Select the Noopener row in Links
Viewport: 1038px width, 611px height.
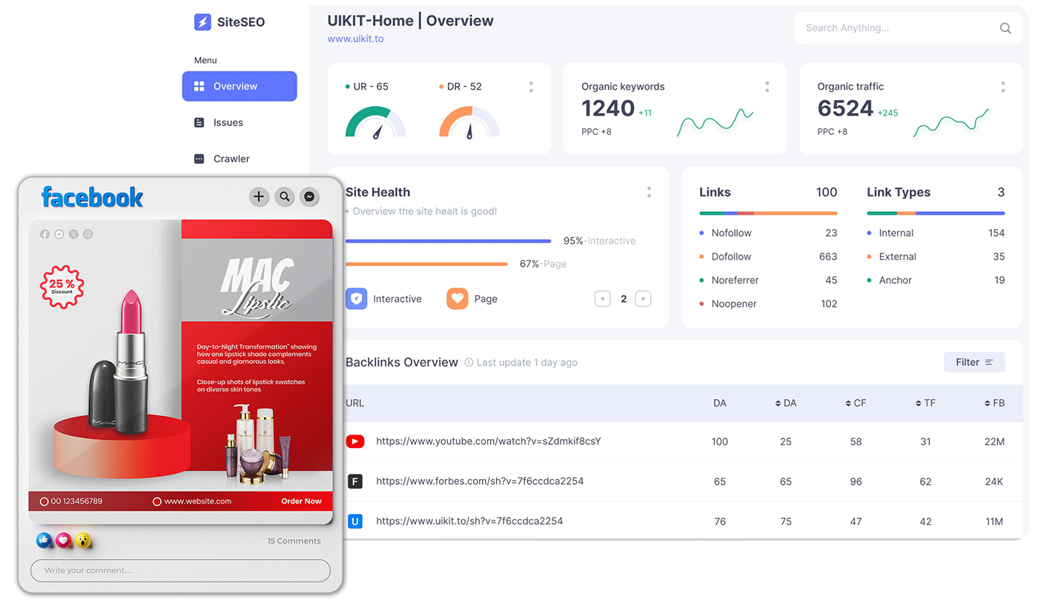[x=768, y=303]
